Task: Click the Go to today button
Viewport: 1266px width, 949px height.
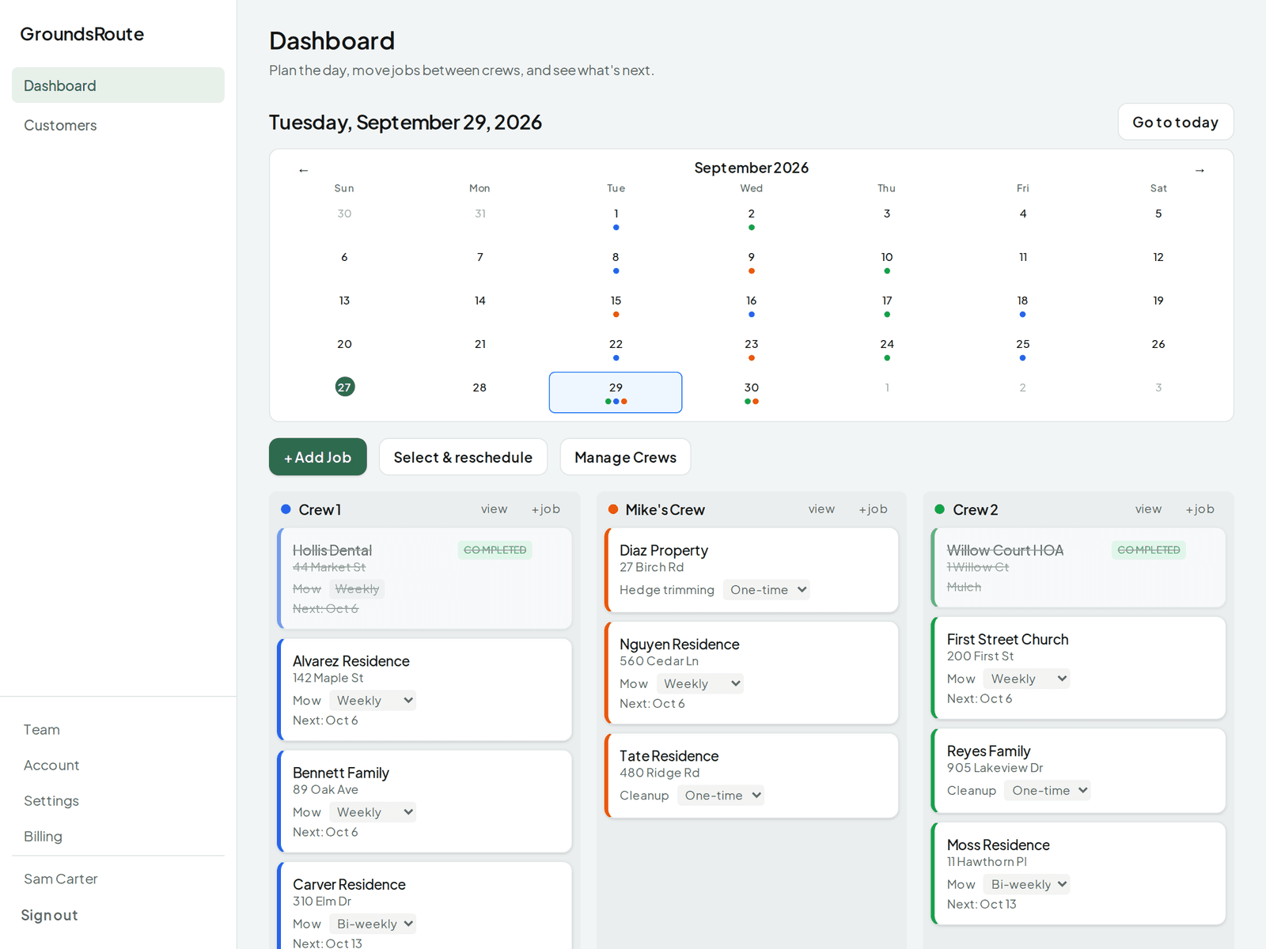Action: tap(1175, 122)
